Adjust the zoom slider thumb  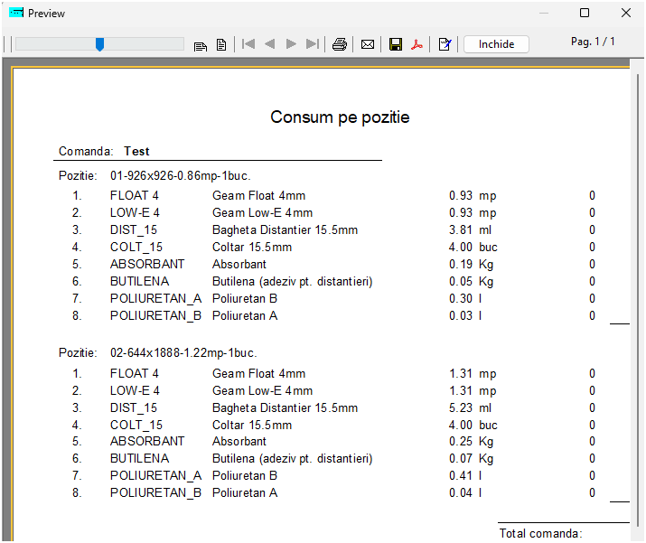[x=99, y=44]
